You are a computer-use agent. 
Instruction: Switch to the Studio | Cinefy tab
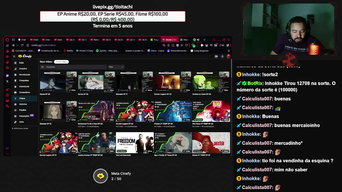(x=169, y=40)
